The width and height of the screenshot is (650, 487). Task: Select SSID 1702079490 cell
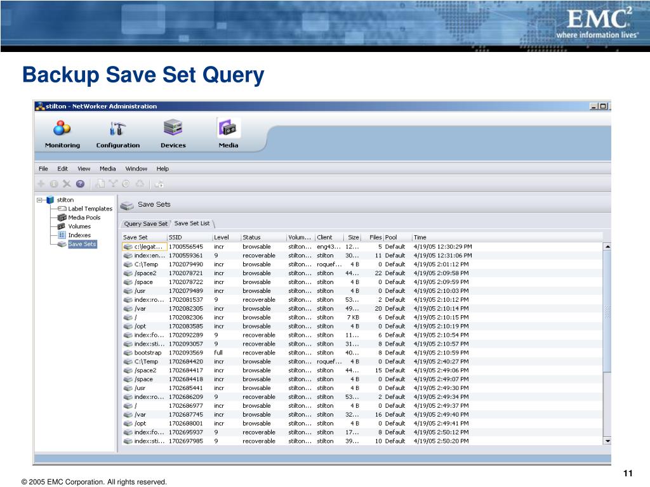point(186,264)
